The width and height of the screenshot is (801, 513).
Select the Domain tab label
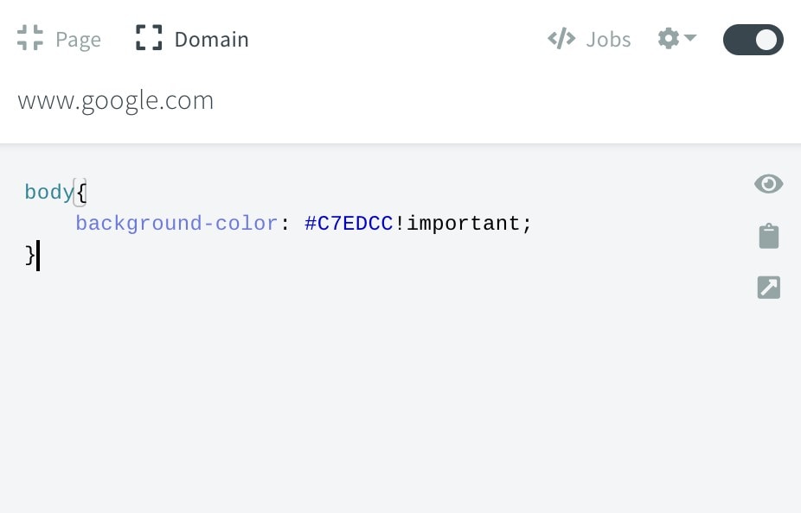click(x=211, y=39)
